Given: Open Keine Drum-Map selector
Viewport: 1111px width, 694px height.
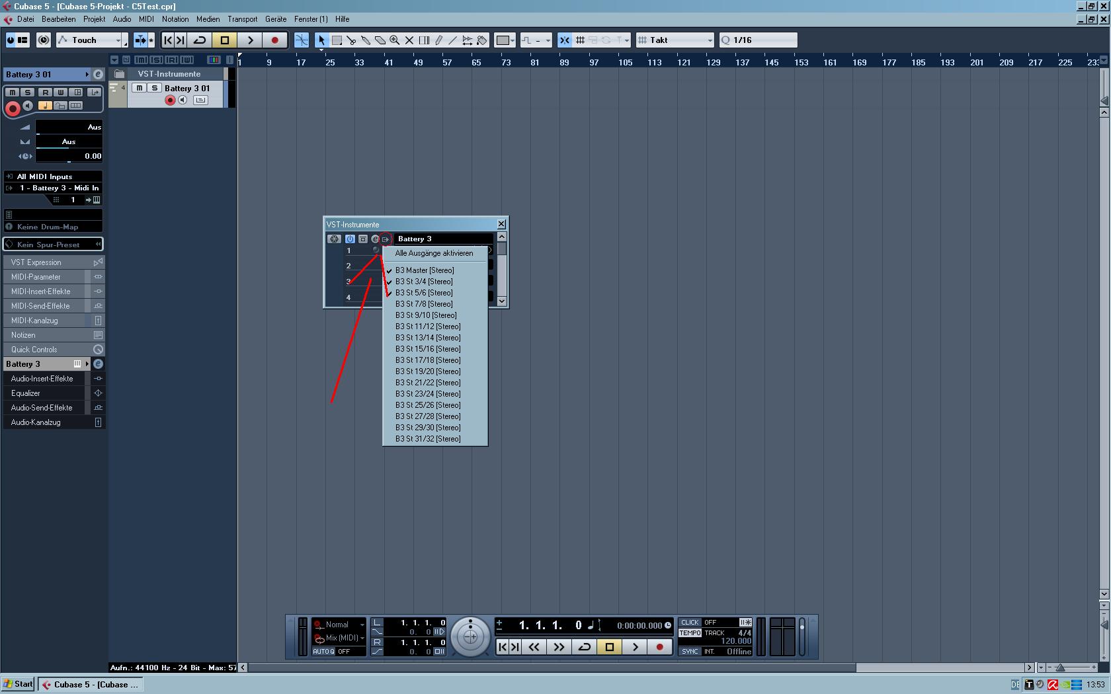Looking at the screenshot, I should click(x=54, y=227).
